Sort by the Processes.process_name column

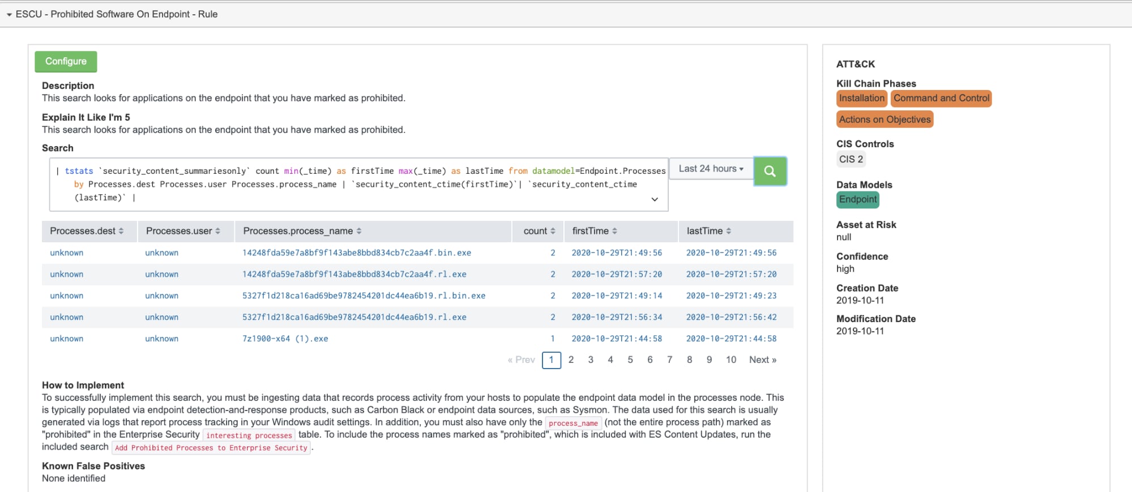373,231
